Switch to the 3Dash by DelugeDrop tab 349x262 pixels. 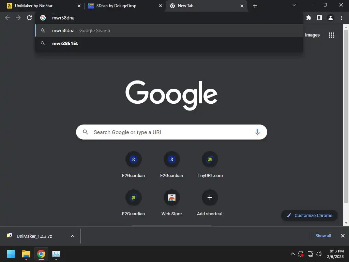click(125, 6)
